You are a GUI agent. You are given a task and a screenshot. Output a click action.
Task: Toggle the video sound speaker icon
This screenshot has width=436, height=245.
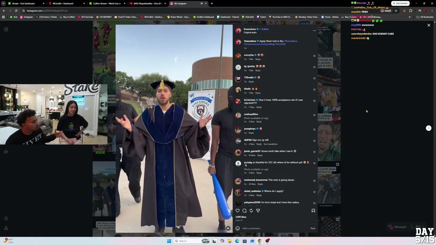pyautogui.click(x=228, y=228)
